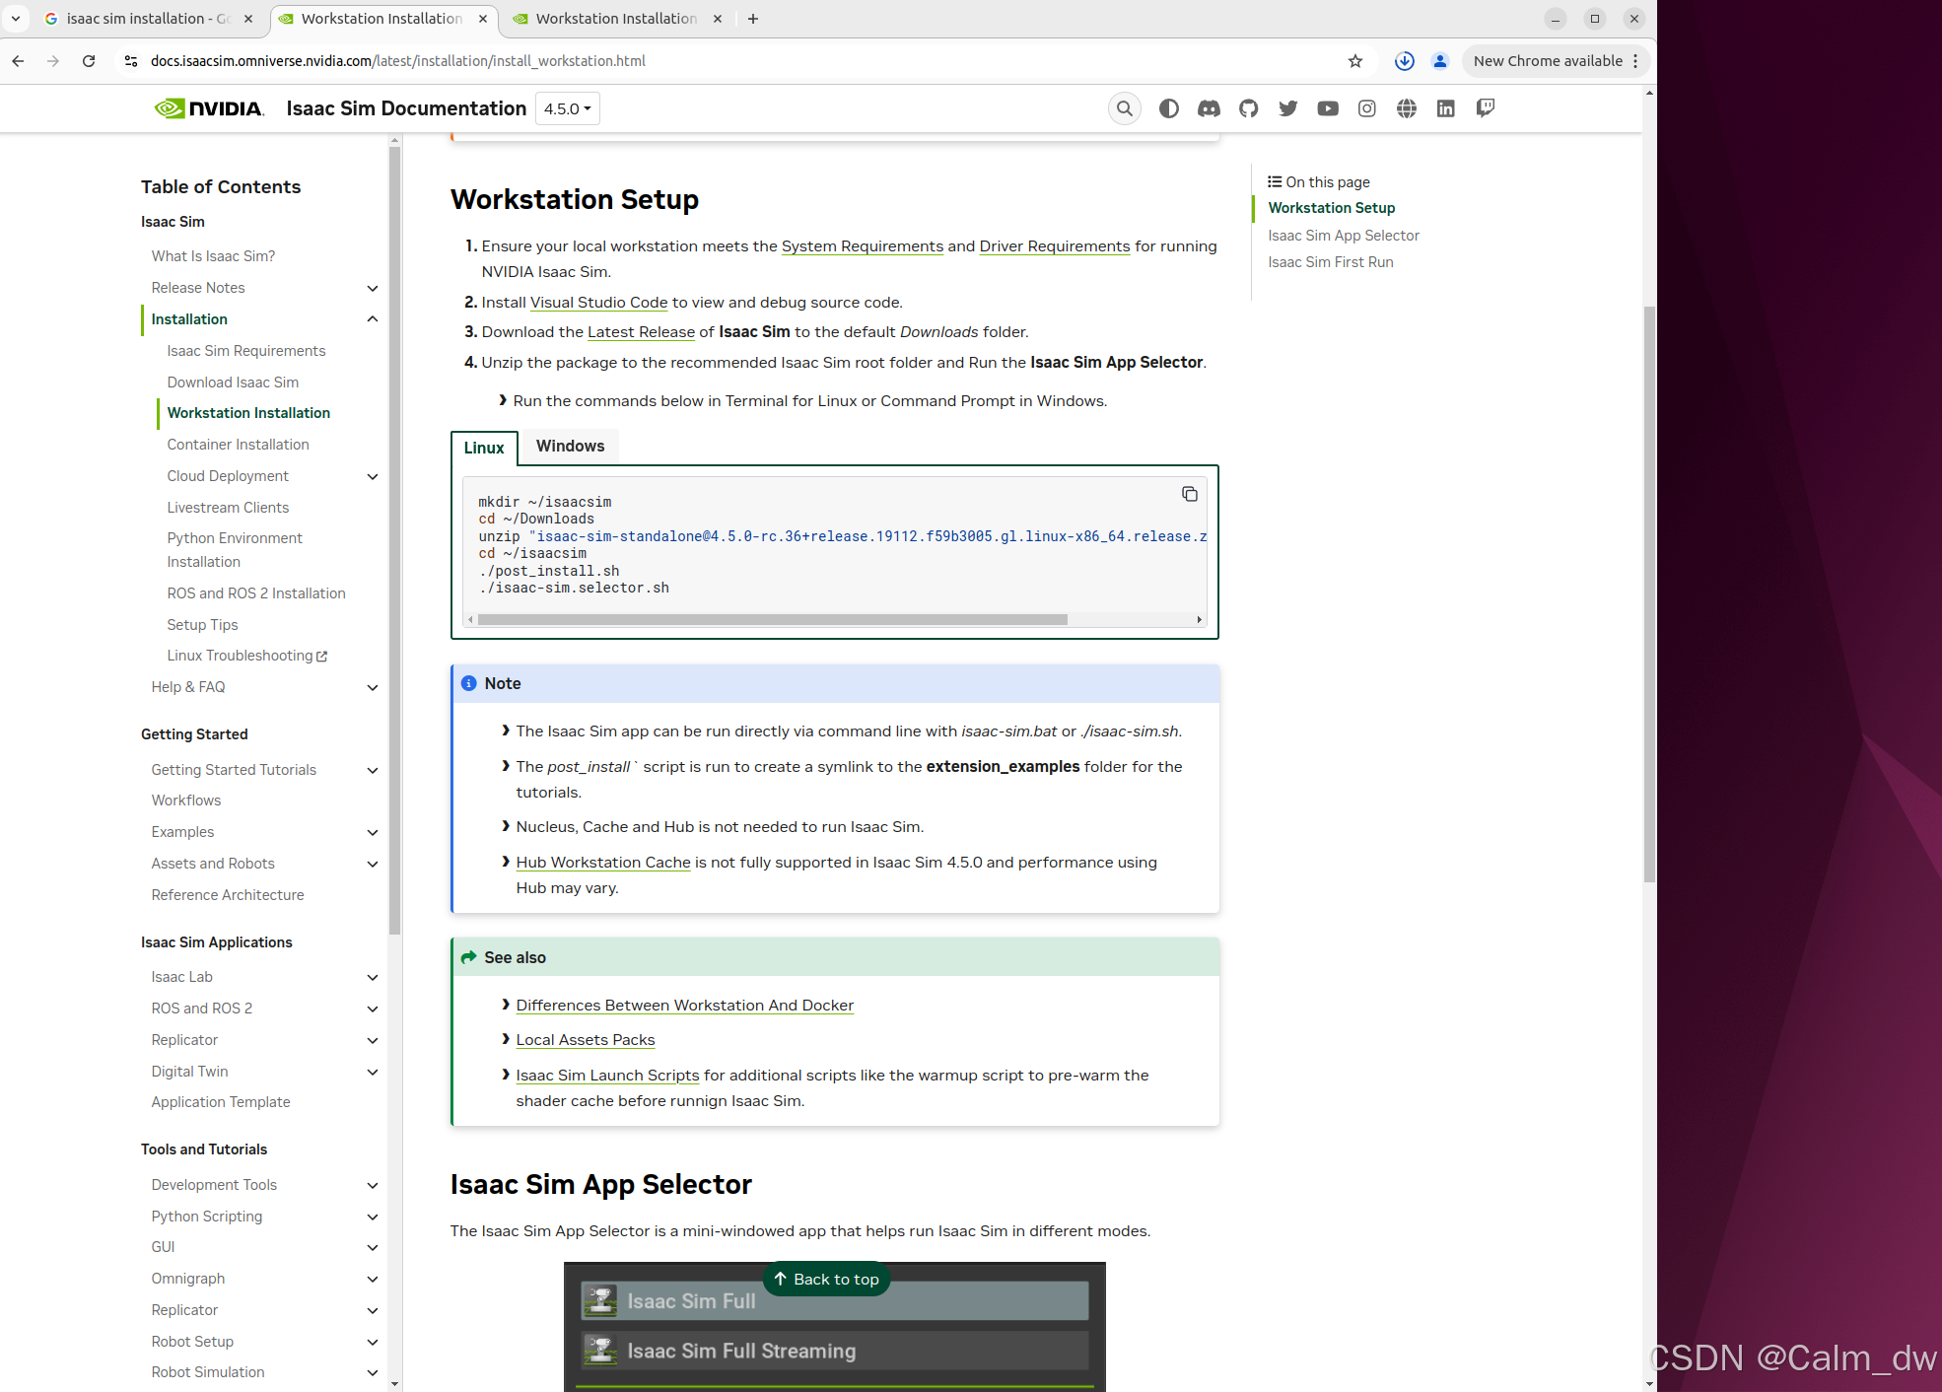Click the code block horizontal scrollbar
Viewport: 1942px width, 1392px height.
click(771, 620)
